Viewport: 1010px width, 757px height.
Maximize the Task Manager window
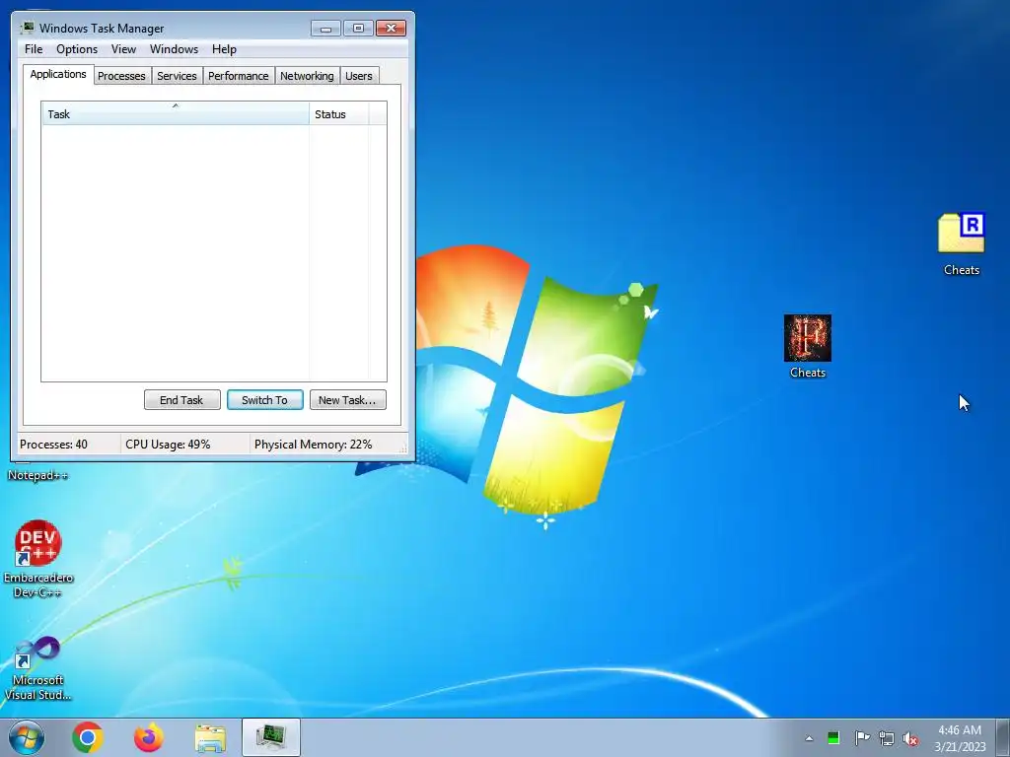[358, 29]
